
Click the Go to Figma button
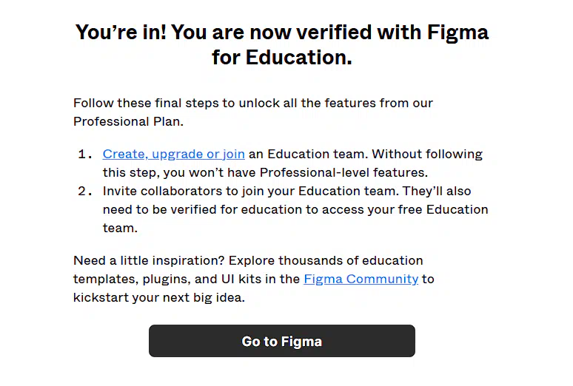[282, 341]
